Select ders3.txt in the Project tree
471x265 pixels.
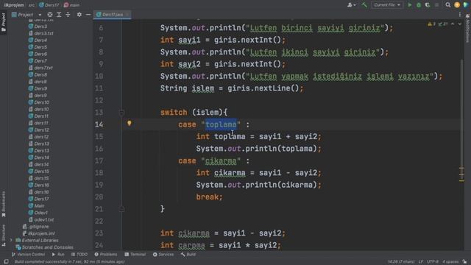tap(41, 33)
